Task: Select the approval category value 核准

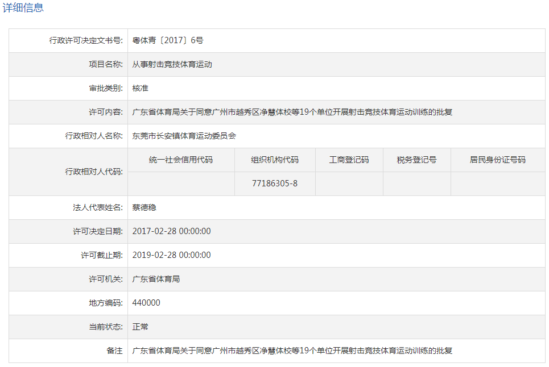Action: (x=140, y=89)
